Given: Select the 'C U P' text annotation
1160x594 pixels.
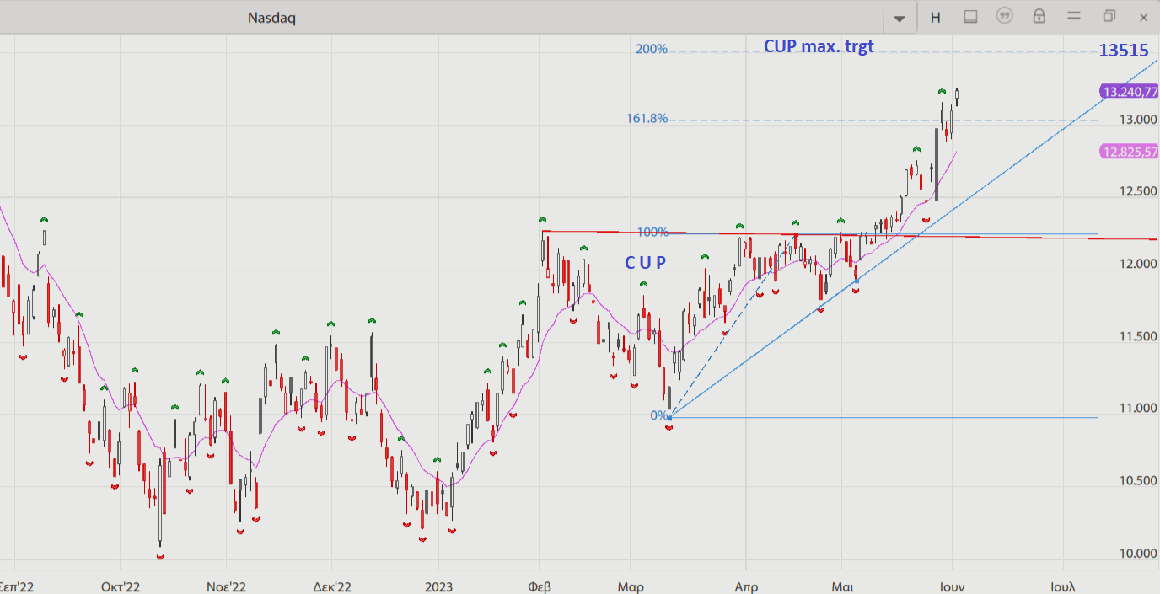Looking at the screenshot, I should coord(645,263).
